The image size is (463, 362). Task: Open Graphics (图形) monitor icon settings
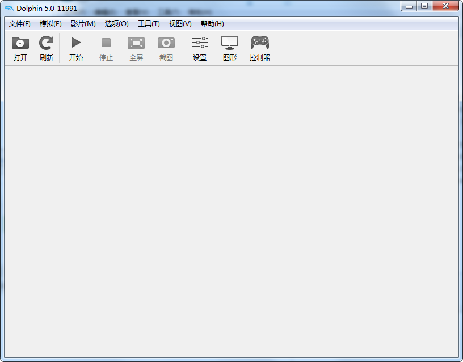tap(230, 43)
